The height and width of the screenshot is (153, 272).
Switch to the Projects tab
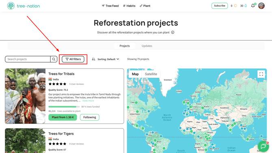[x=125, y=46]
